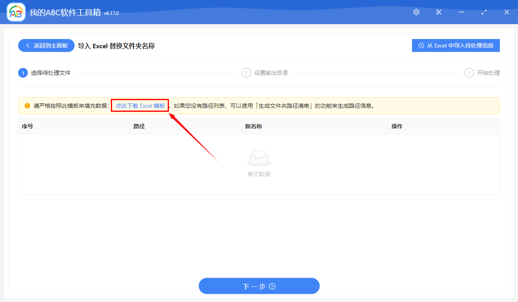Minimize the application window
Viewport: 518px width, 302px height.
click(462, 12)
